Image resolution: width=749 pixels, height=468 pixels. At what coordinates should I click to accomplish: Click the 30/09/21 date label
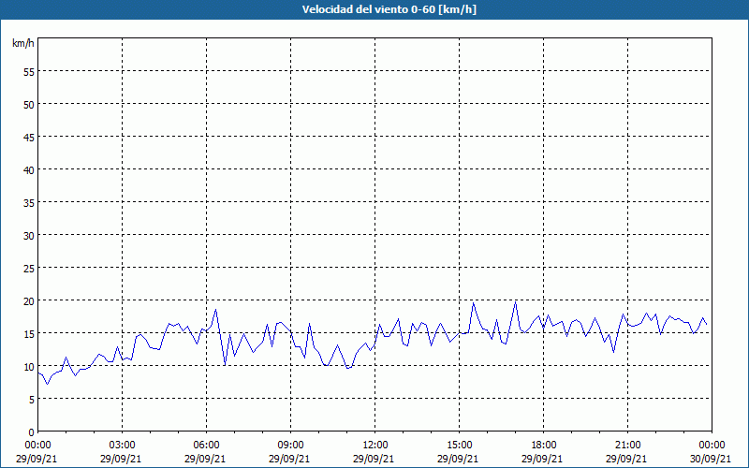(711, 459)
